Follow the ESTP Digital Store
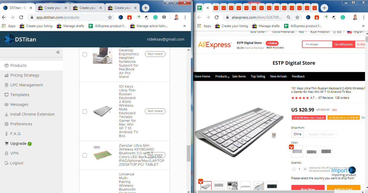The height and width of the screenshot is (193, 368). click(x=272, y=43)
